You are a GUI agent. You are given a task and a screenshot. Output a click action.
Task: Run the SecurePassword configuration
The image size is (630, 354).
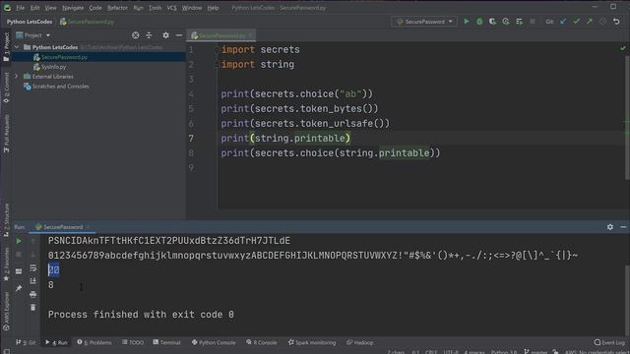point(467,22)
